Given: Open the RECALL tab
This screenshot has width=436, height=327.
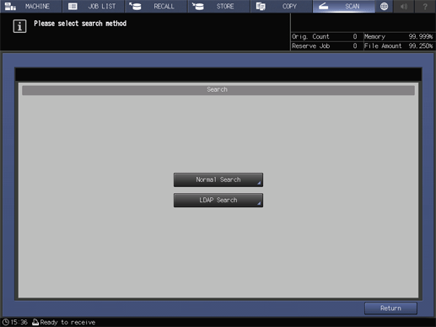Looking at the screenshot, I should tap(156, 6).
